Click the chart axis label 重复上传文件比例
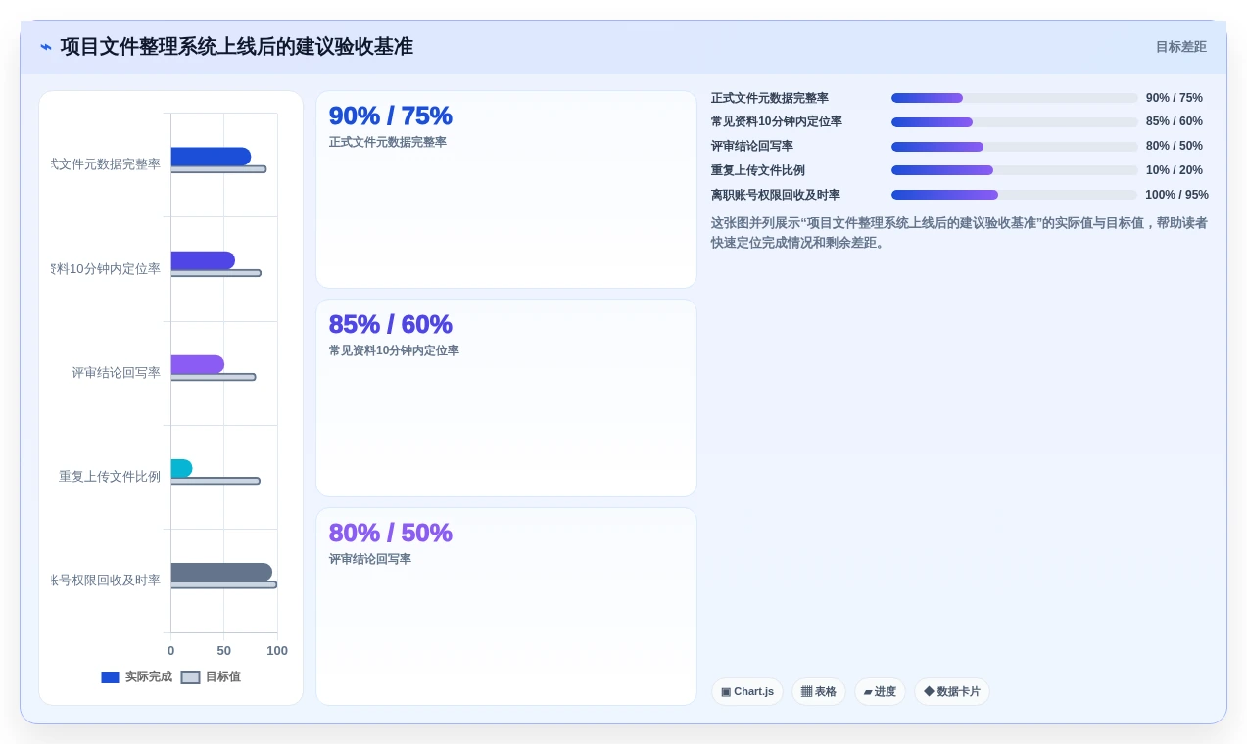 click(110, 477)
